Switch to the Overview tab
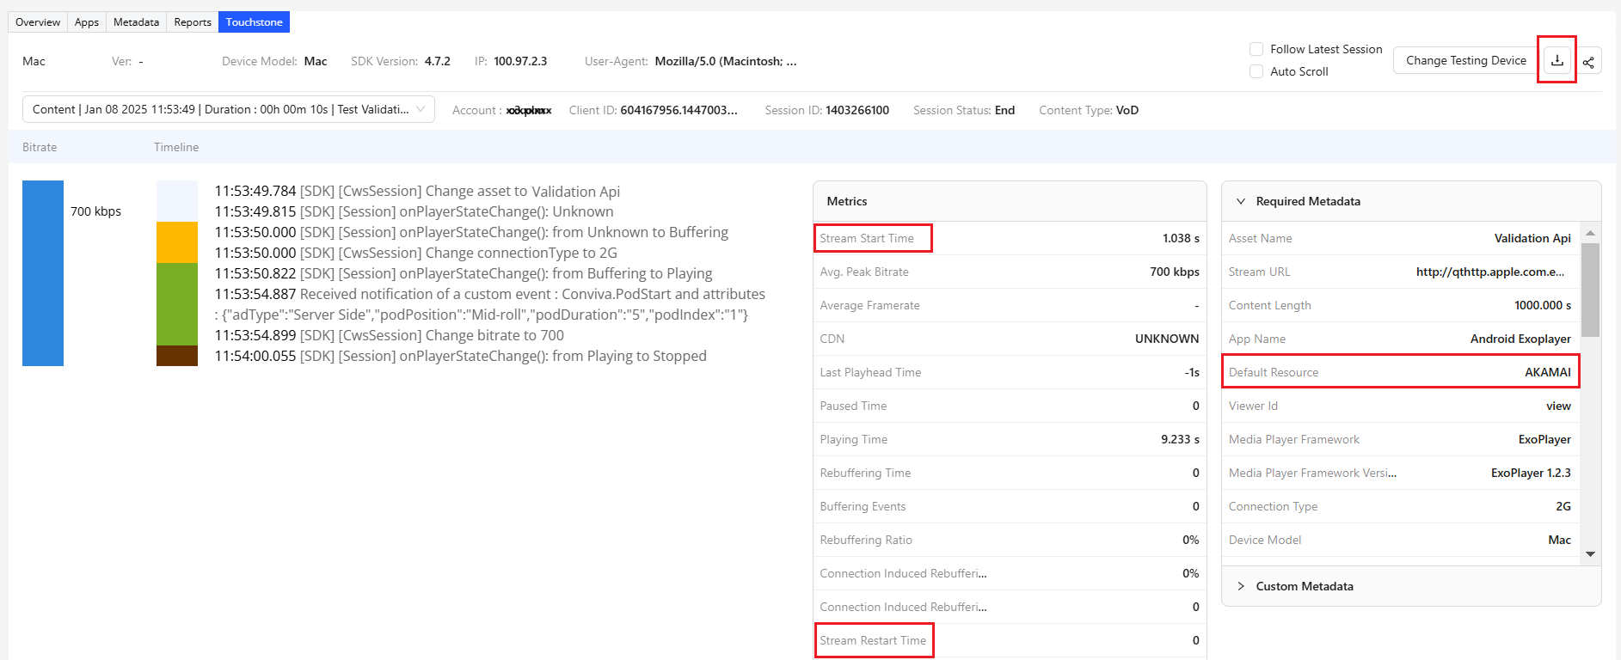The image size is (1621, 660). pos(38,22)
